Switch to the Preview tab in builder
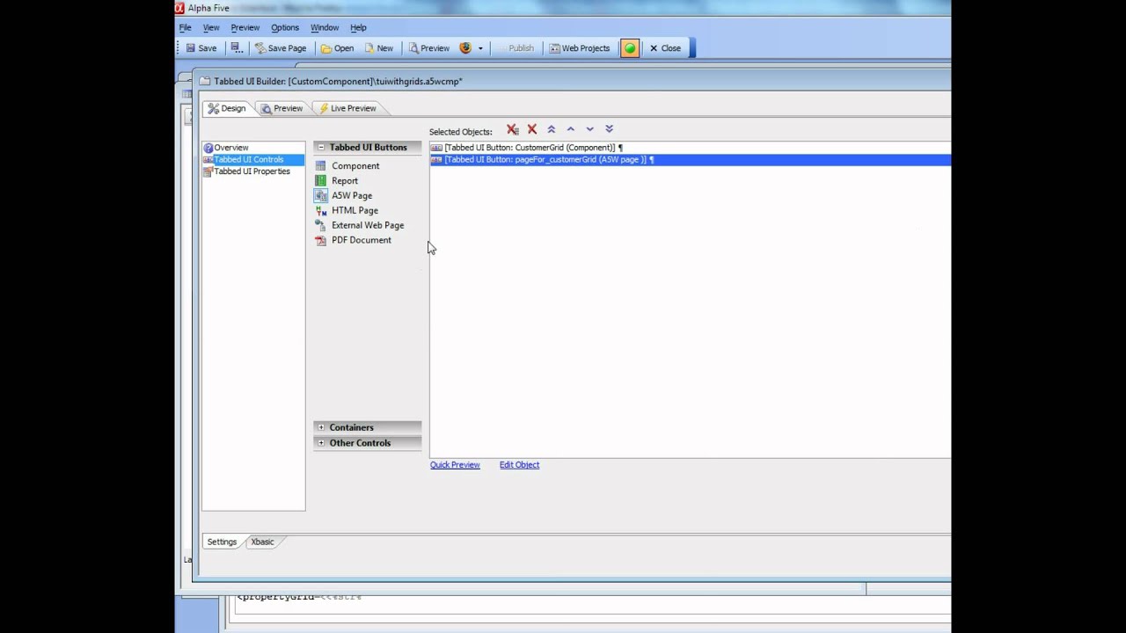Viewport: 1126px width, 633px height. (281, 108)
